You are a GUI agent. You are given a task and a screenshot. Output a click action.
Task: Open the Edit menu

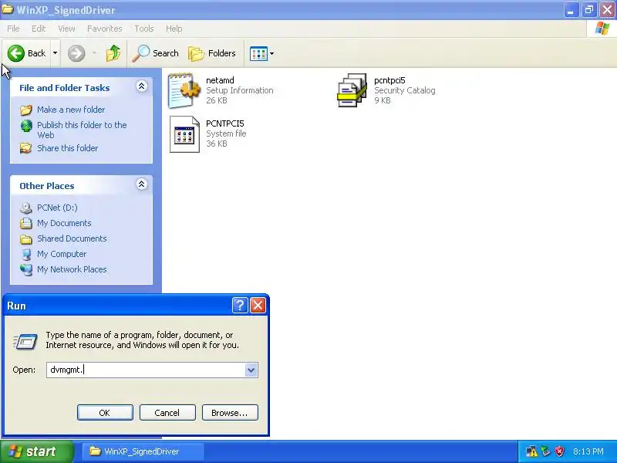pyautogui.click(x=39, y=29)
